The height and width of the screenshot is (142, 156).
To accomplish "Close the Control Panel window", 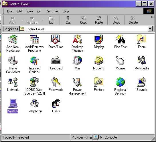I will pos(151,4).
